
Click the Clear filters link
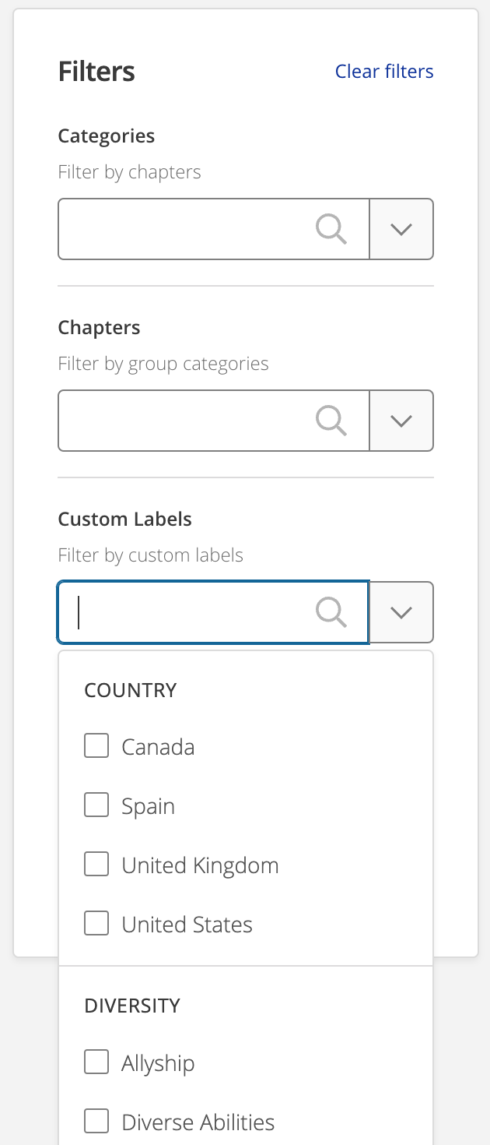click(x=384, y=72)
